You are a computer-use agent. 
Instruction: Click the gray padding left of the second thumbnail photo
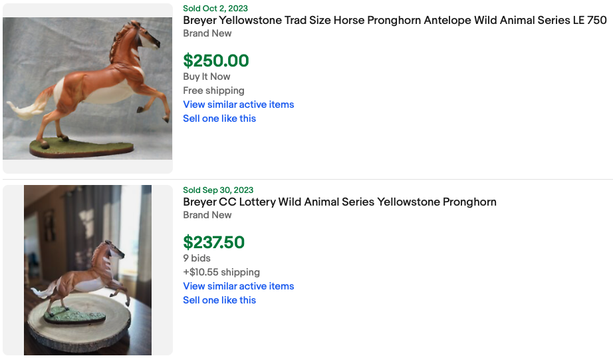point(13,270)
